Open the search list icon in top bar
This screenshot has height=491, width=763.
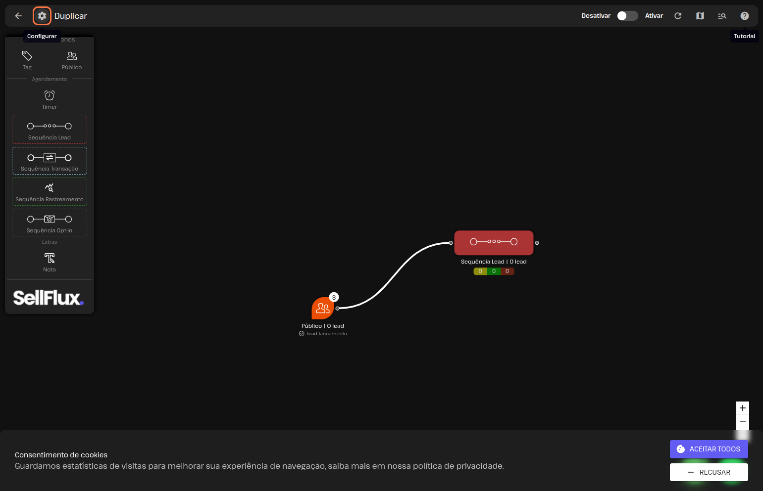[722, 16]
